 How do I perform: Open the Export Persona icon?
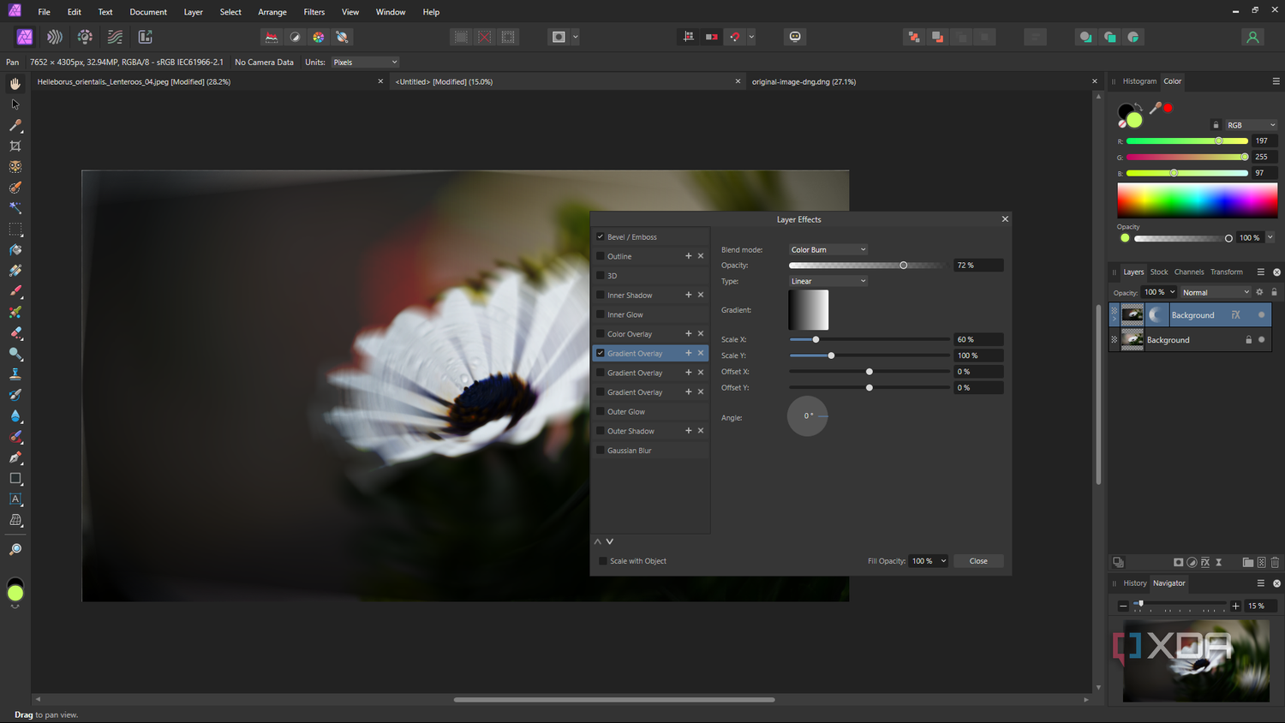click(x=146, y=37)
